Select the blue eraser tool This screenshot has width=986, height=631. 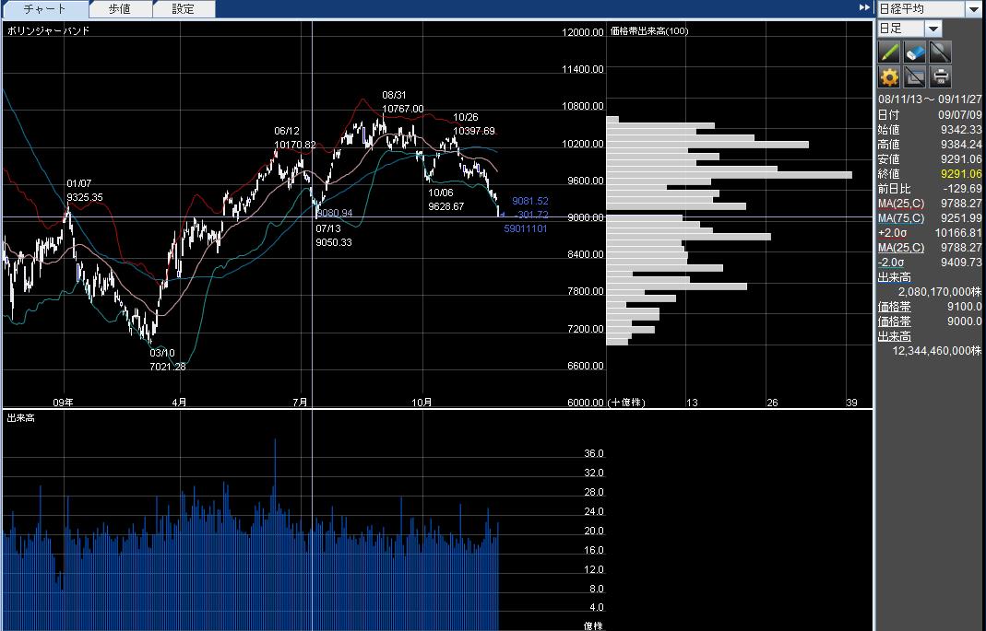click(915, 53)
